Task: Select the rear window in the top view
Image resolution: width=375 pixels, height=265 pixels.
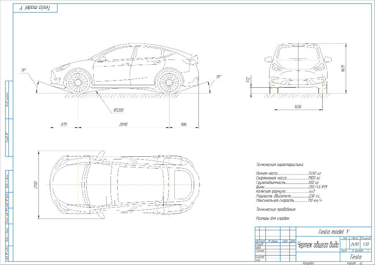Action: point(184,185)
